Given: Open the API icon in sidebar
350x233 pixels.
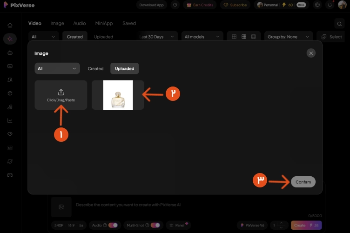Looking at the screenshot, I should 10,148.
